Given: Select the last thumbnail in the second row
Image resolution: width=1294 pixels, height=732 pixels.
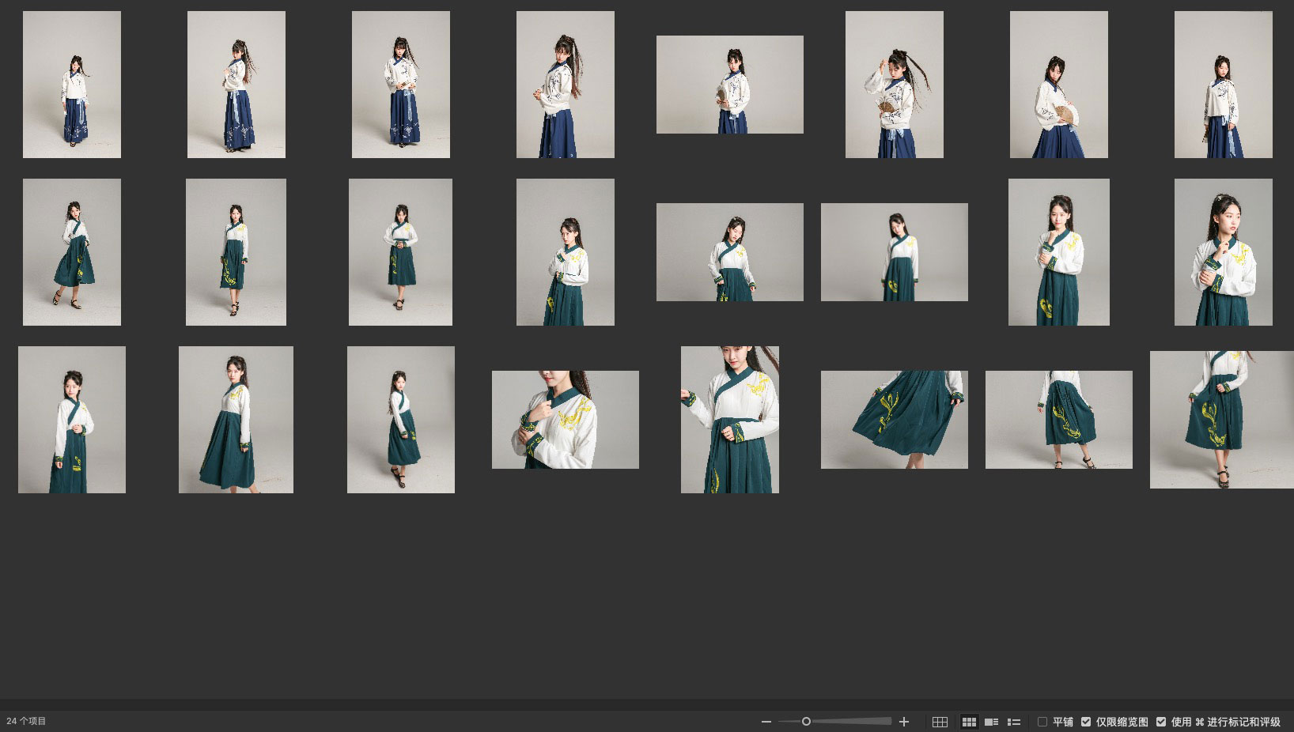Looking at the screenshot, I should point(1223,252).
